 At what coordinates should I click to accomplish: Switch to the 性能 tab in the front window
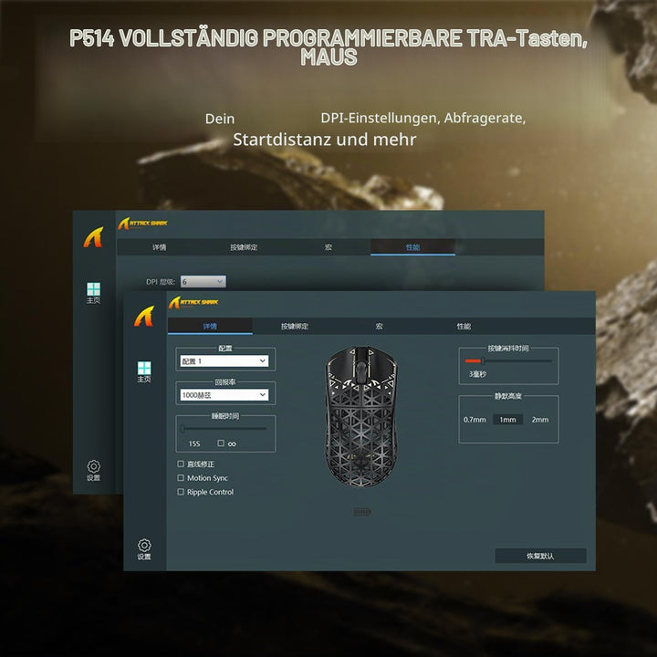coord(464,326)
